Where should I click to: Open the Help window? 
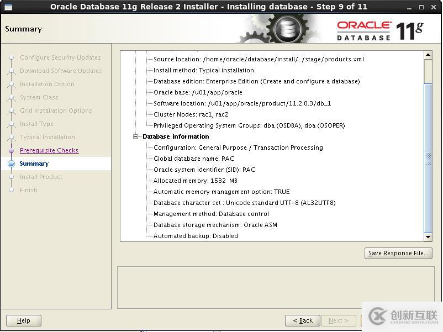[x=24, y=320]
